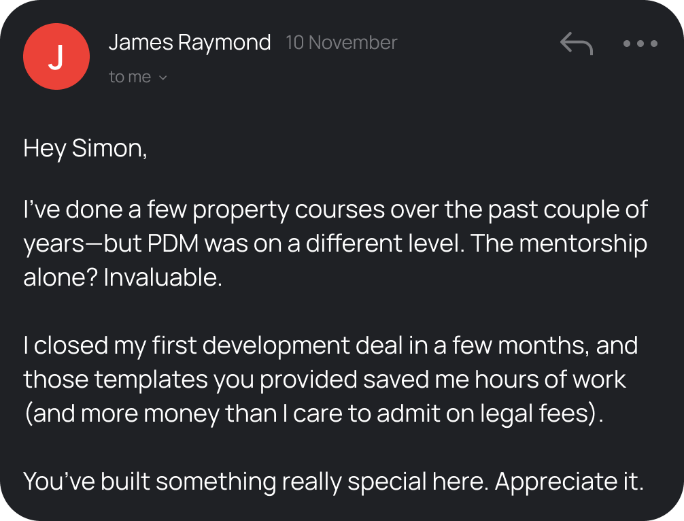Image resolution: width=684 pixels, height=521 pixels.
Task: Click the "to me" recipient label
Action: click(x=130, y=78)
